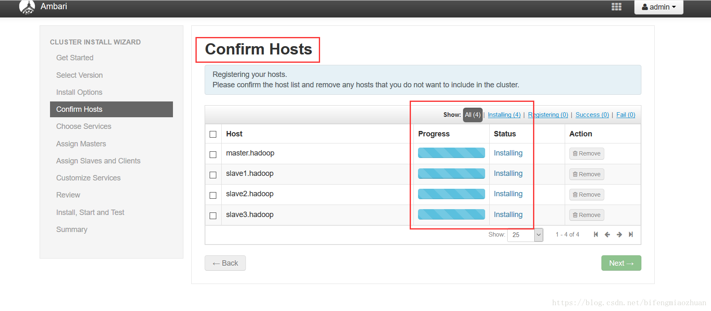The height and width of the screenshot is (311, 711).
Task: Open Install, Start and Test step
Action: click(x=90, y=212)
